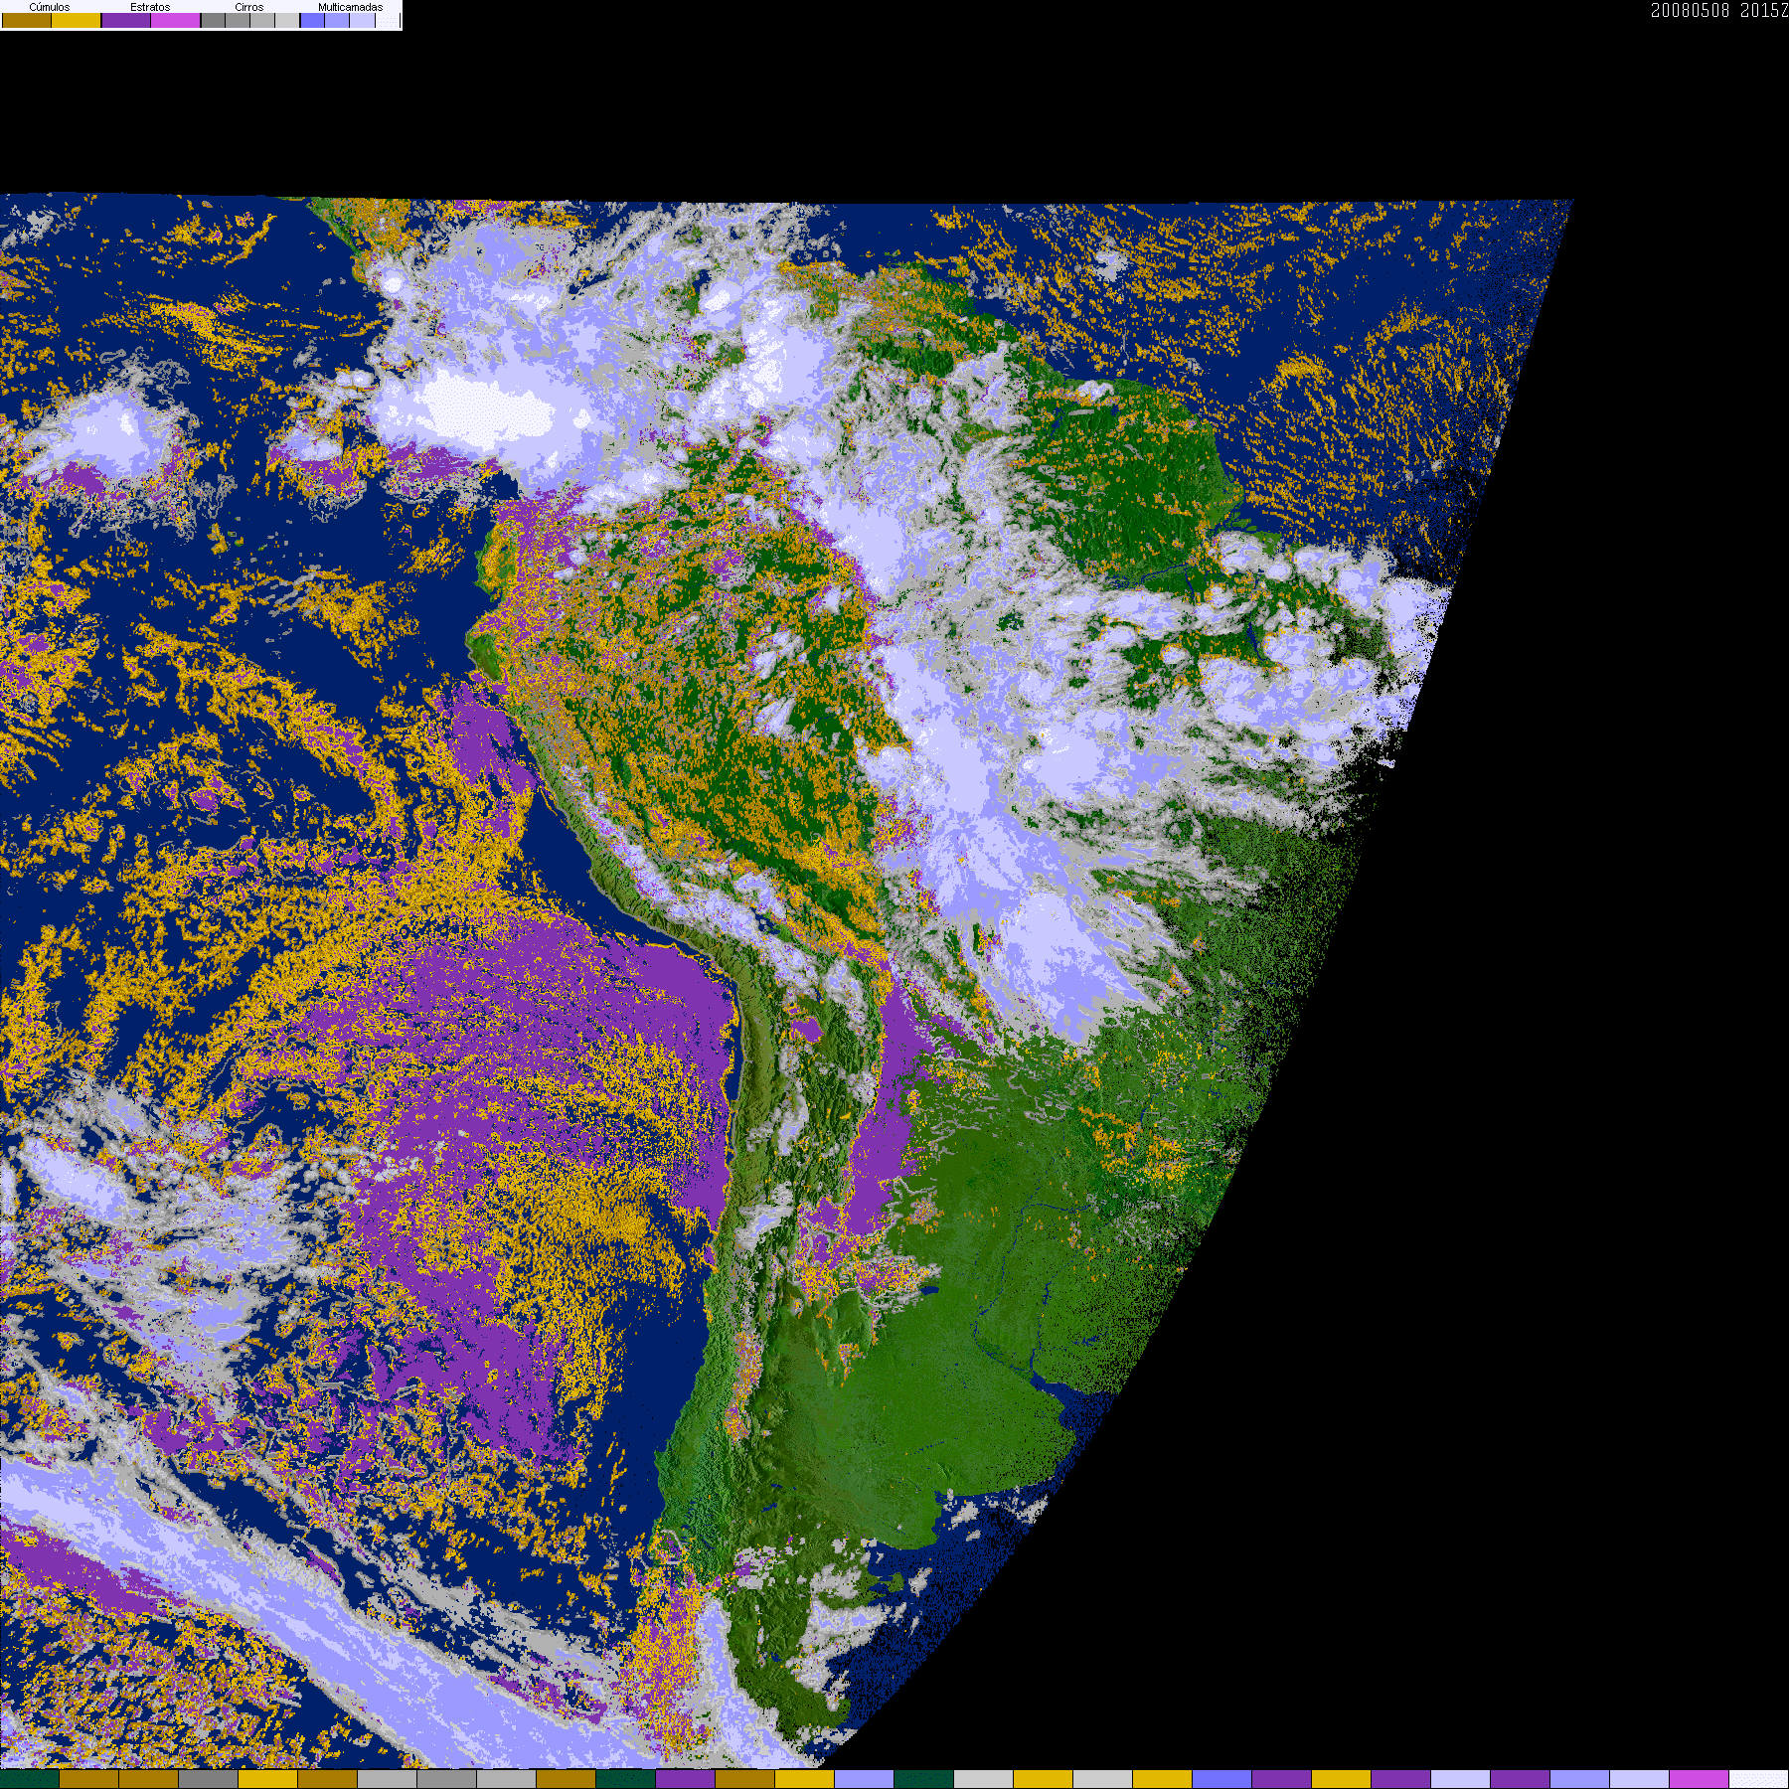The image size is (1789, 1789).
Task: Click the medium blue cell in bottom strip
Action: (x=1222, y=1779)
